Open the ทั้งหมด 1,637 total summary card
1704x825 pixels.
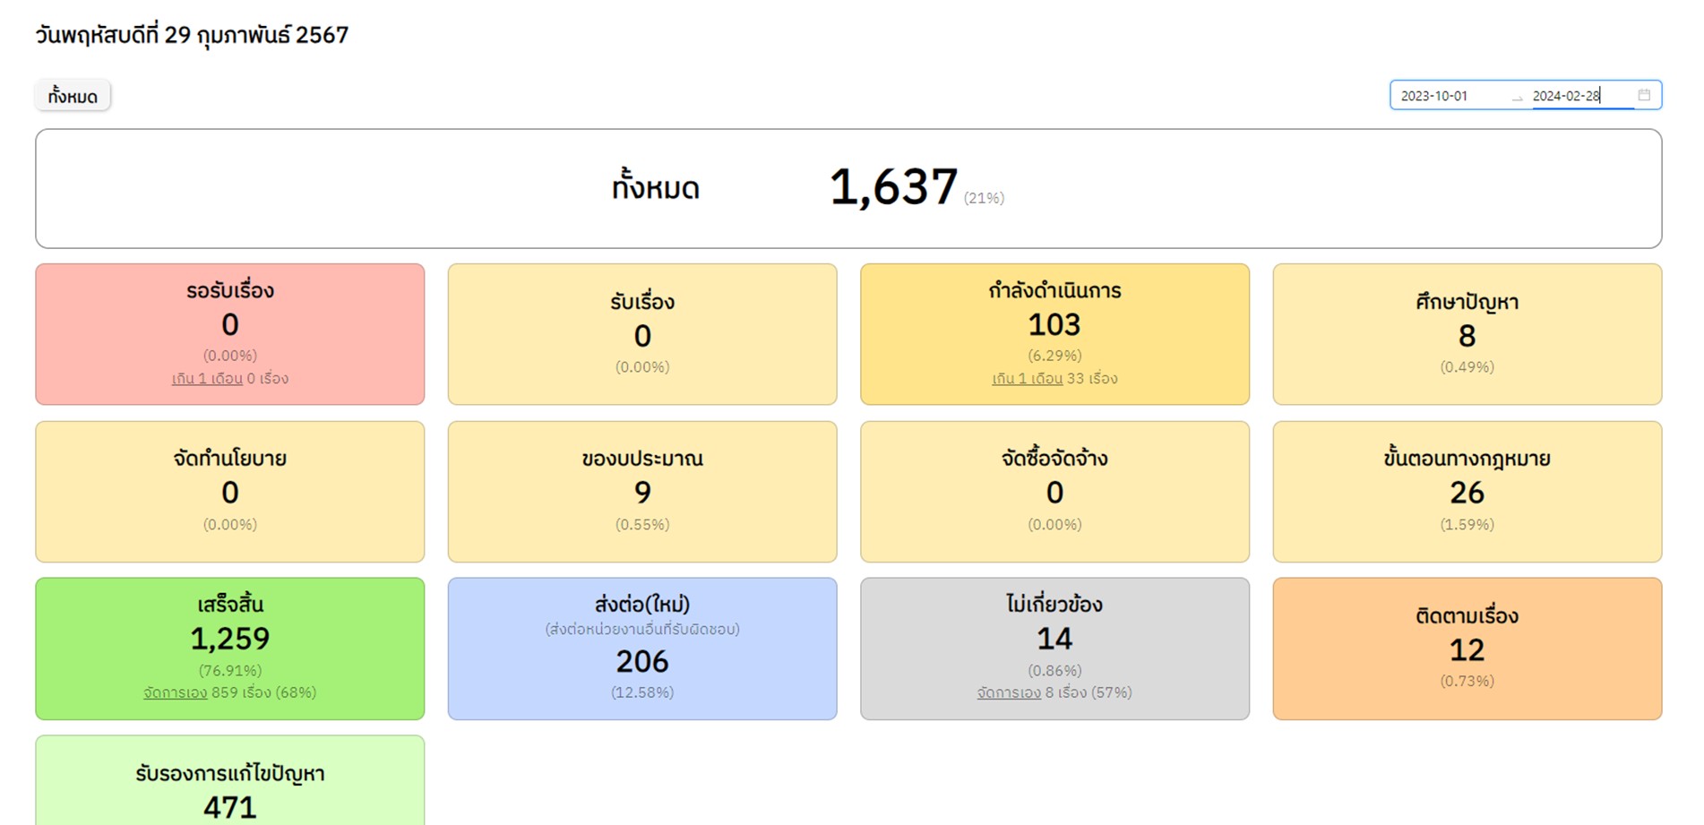(848, 189)
